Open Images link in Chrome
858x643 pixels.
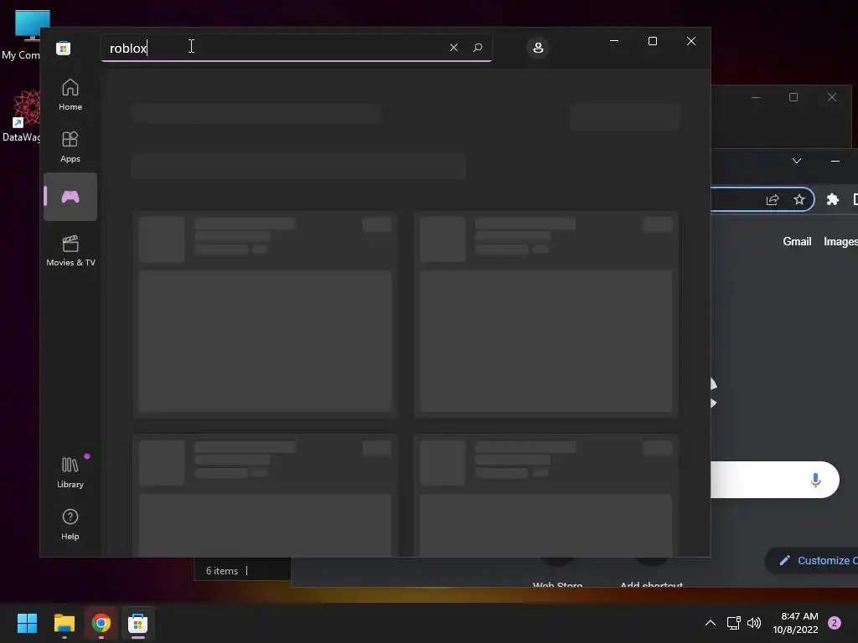840,242
